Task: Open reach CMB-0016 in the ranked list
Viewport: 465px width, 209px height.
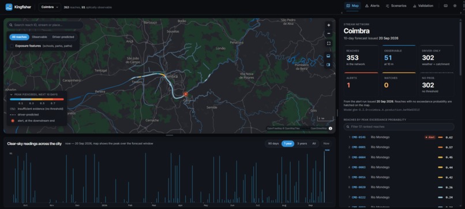Action: click(399, 177)
